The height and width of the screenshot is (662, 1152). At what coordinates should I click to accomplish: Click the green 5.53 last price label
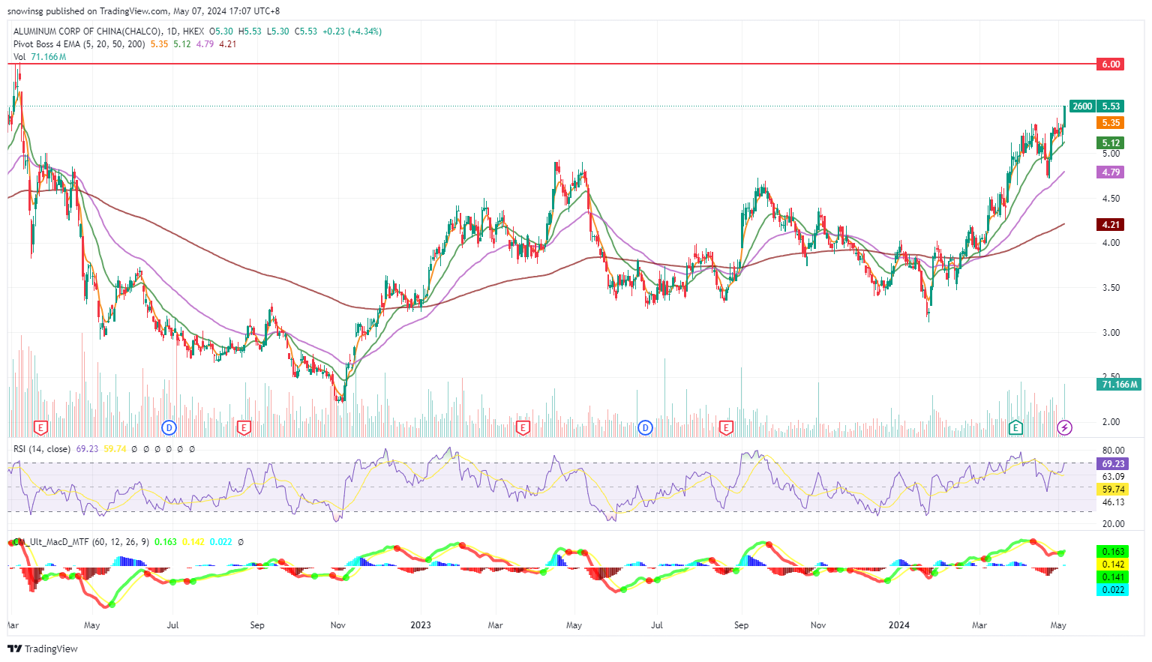(1110, 106)
